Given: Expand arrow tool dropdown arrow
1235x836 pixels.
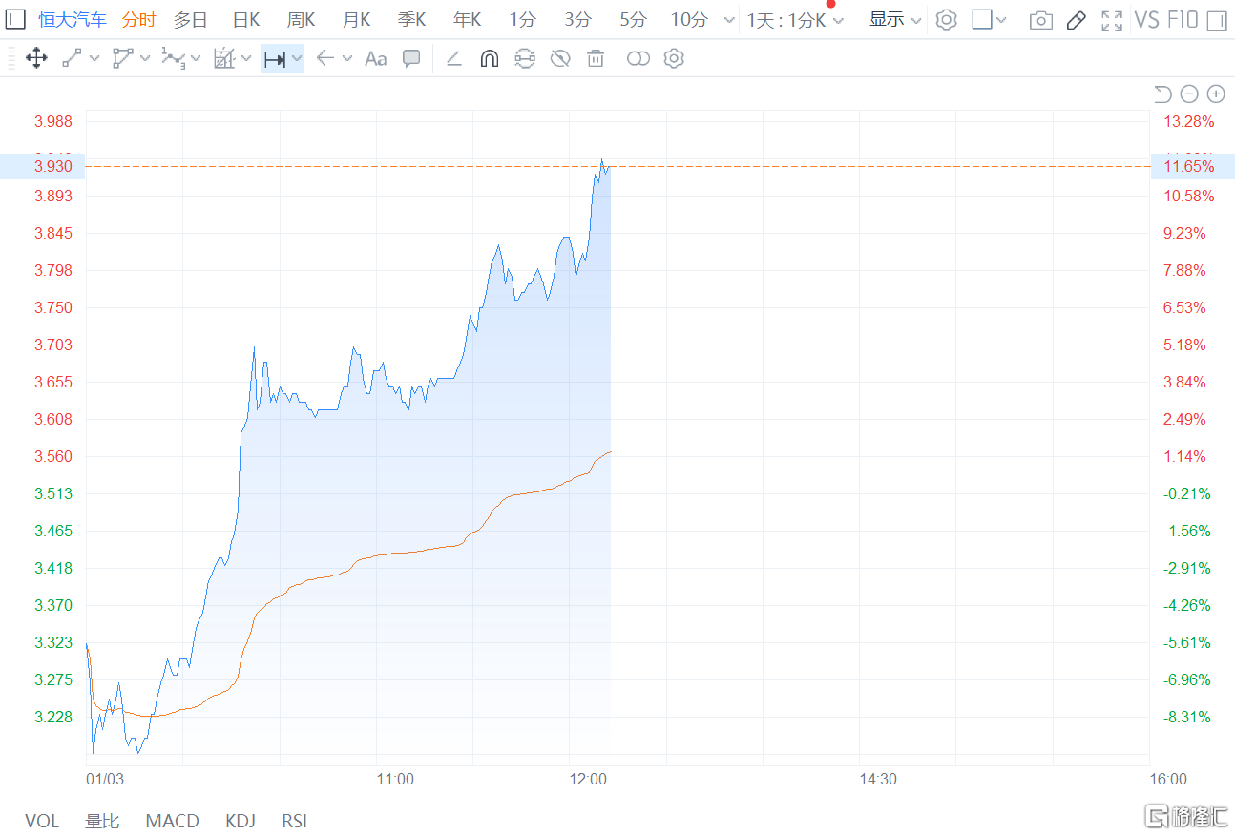Looking at the screenshot, I should pos(347,59).
